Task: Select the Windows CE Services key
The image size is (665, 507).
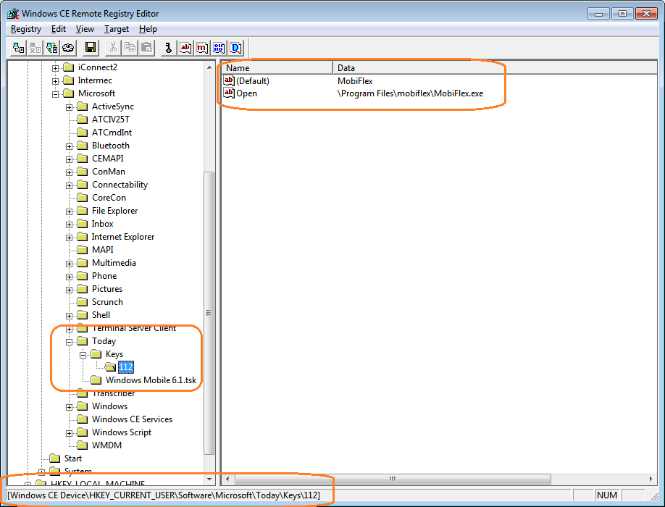Action: coord(132,419)
